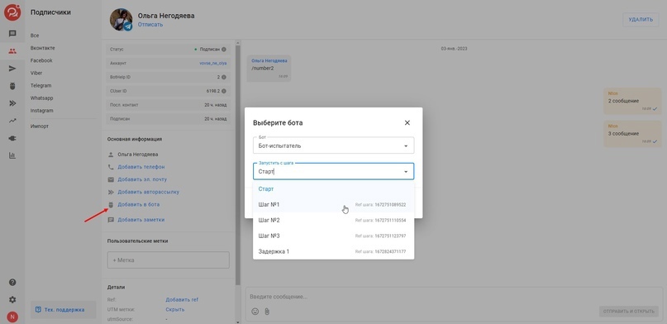Open the subscribers people icon in sidebar
Image resolution: width=667 pixels, height=324 pixels.
[12, 51]
